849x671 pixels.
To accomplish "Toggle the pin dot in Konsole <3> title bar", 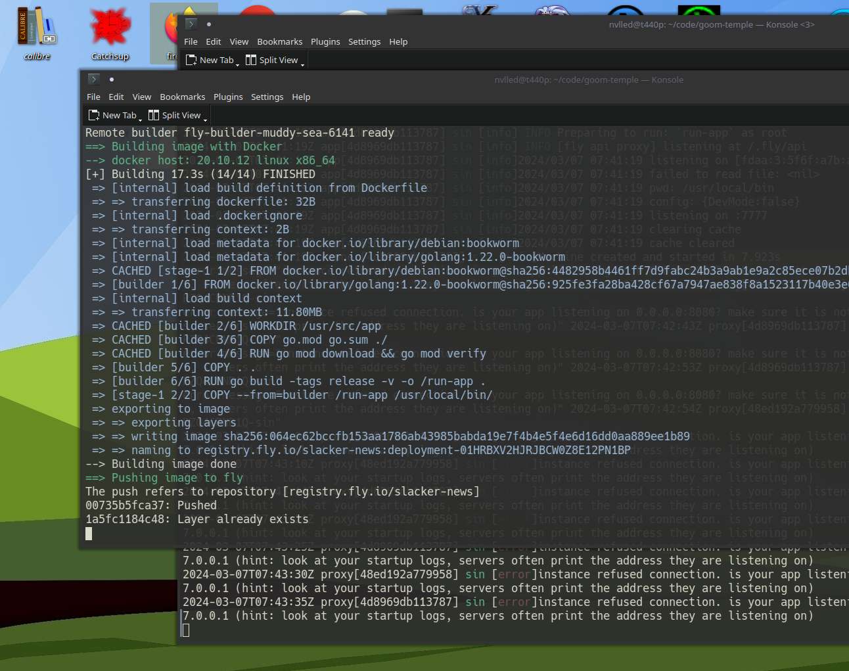I will [x=209, y=24].
